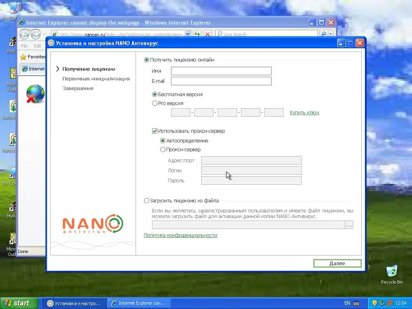
Task: Open the Edit menu in Internet Explorer
Action: [x=37, y=46]
